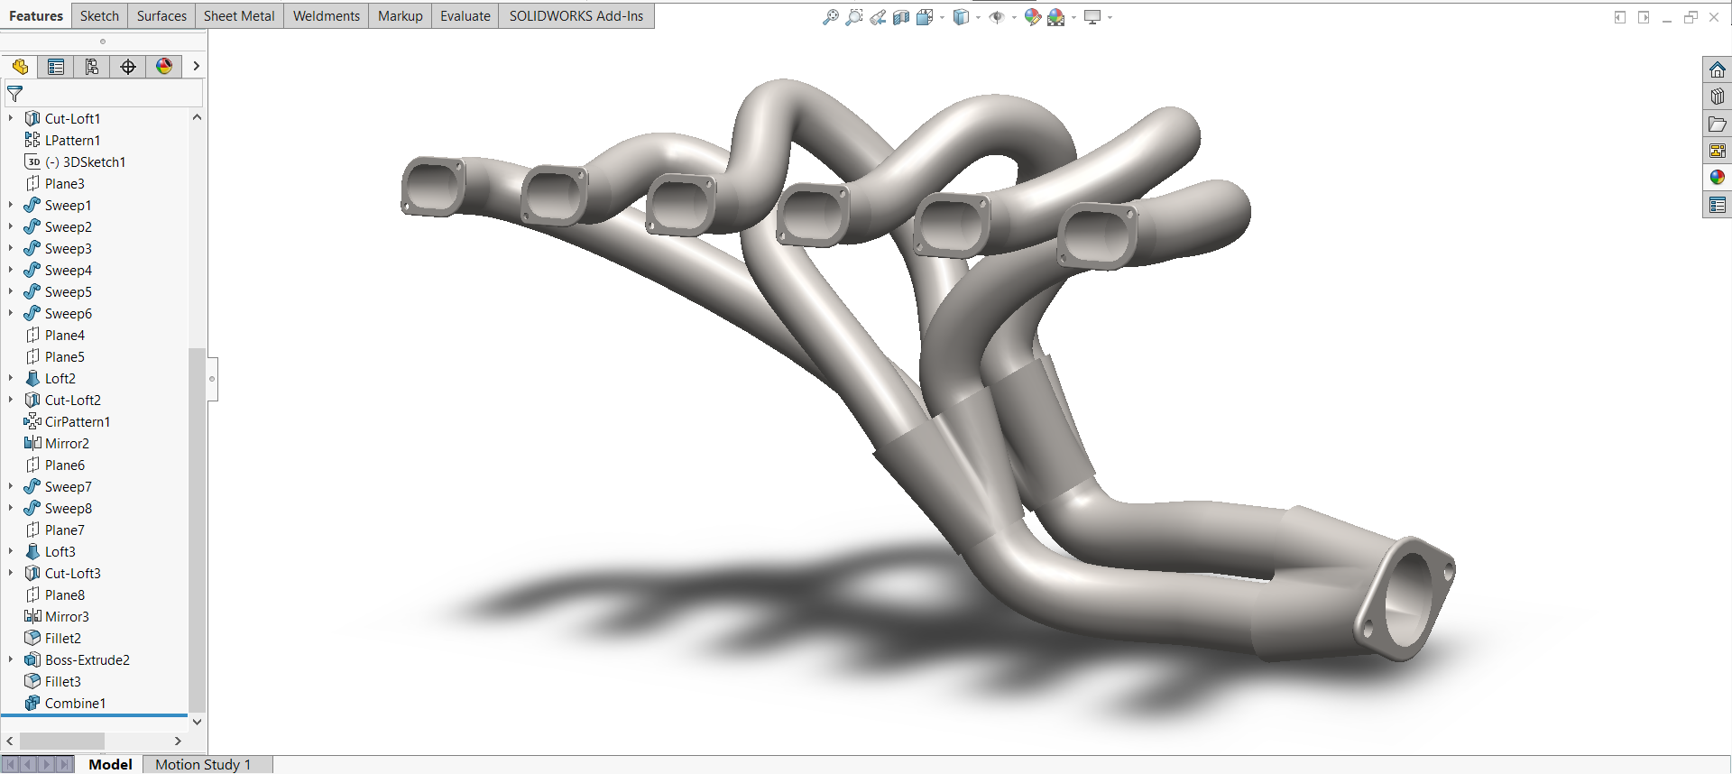Toggle the Section View tool
The width and height of the screenshot is (1732, 774).
coord(901,17)
